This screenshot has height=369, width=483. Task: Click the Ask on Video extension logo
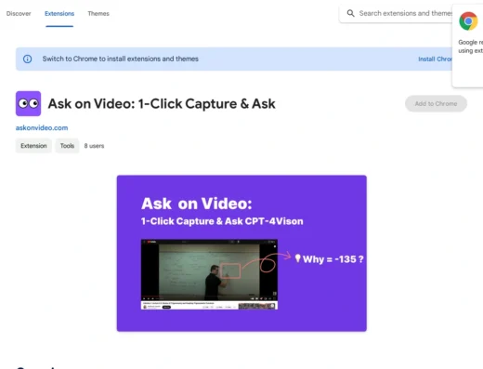coord(28,103)
